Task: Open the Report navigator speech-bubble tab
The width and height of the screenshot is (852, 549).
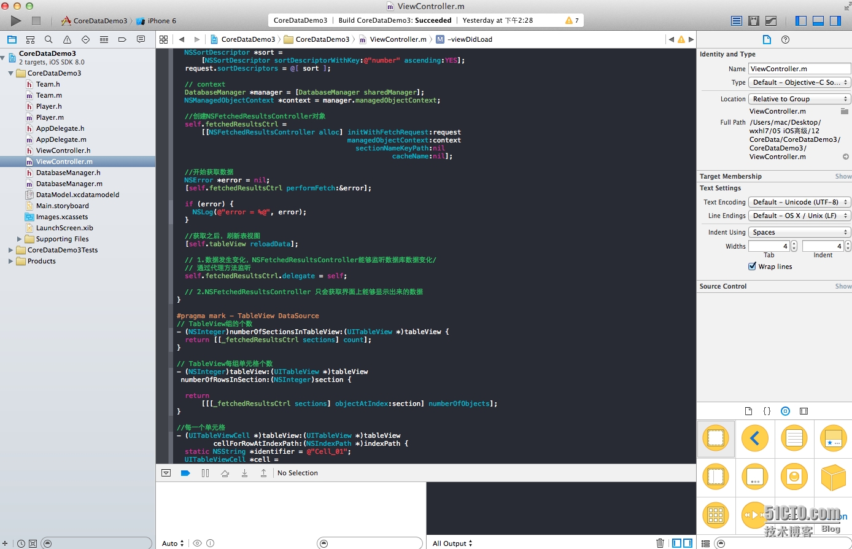Action: coord(141,39)
